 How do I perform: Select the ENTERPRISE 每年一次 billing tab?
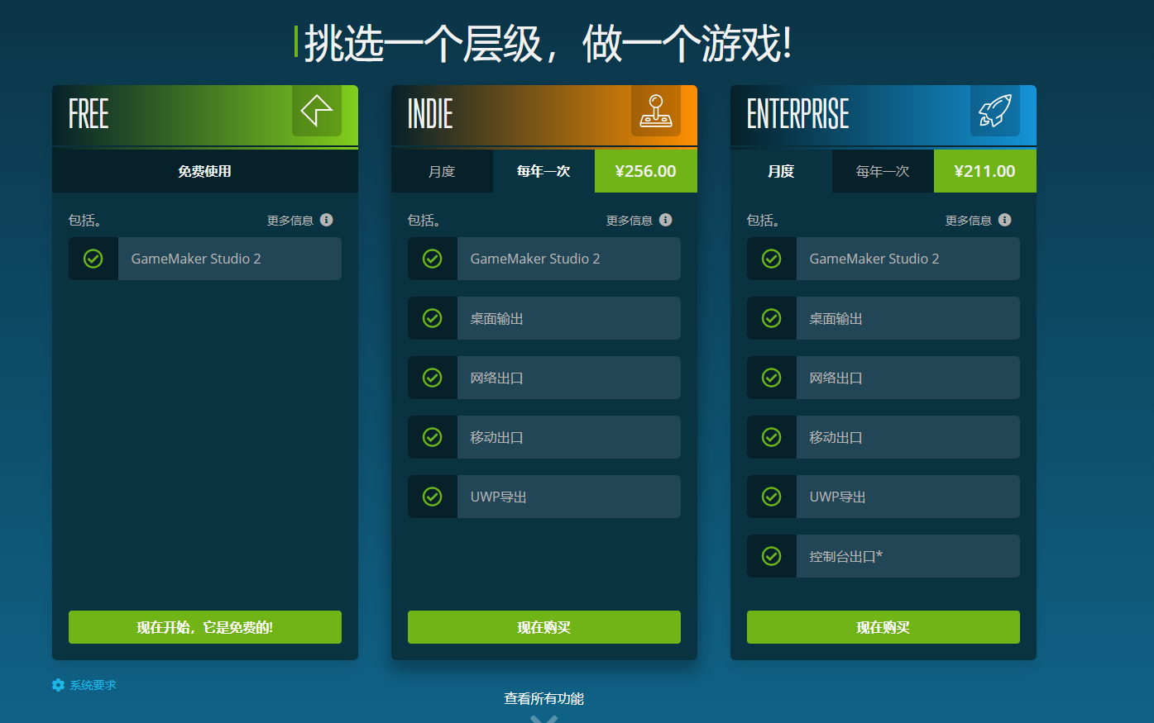(x=883, y=171)
